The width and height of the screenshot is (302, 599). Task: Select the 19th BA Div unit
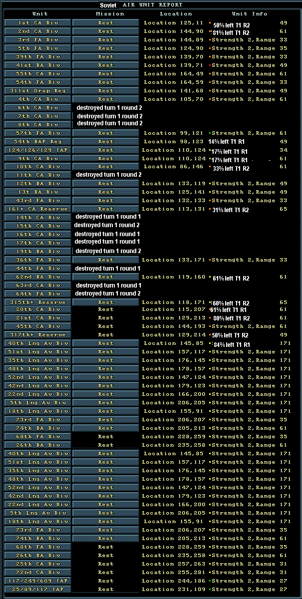tap(38, 252)
